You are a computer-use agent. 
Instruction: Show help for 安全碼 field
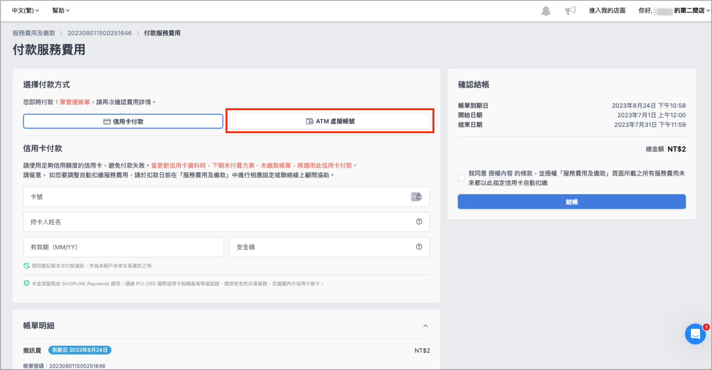(x=419, y=247)
